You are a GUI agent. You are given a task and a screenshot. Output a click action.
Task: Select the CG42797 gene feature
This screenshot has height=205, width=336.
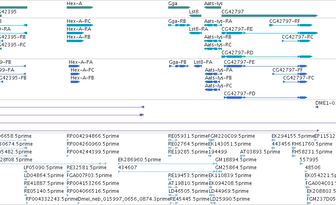point(270,16)
